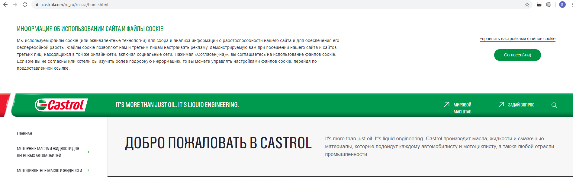The height and width of the screenshot is (177, 573).
Task: Open Моторные масла и жидкости для легковых автомобилей
Action: point(48,152)
